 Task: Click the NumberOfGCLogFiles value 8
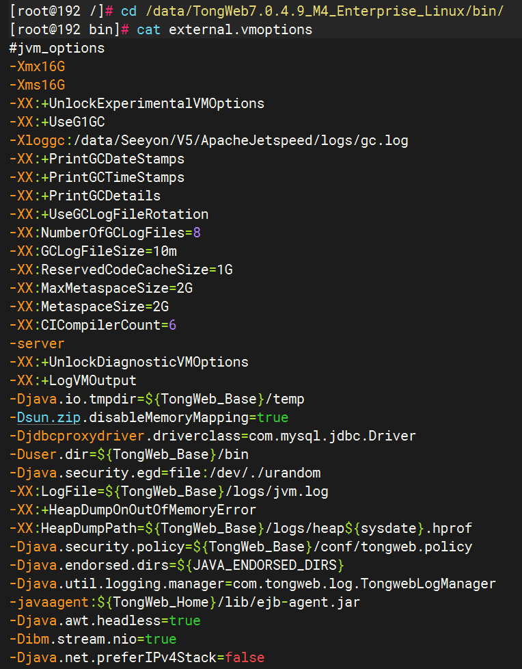(197, 233)
